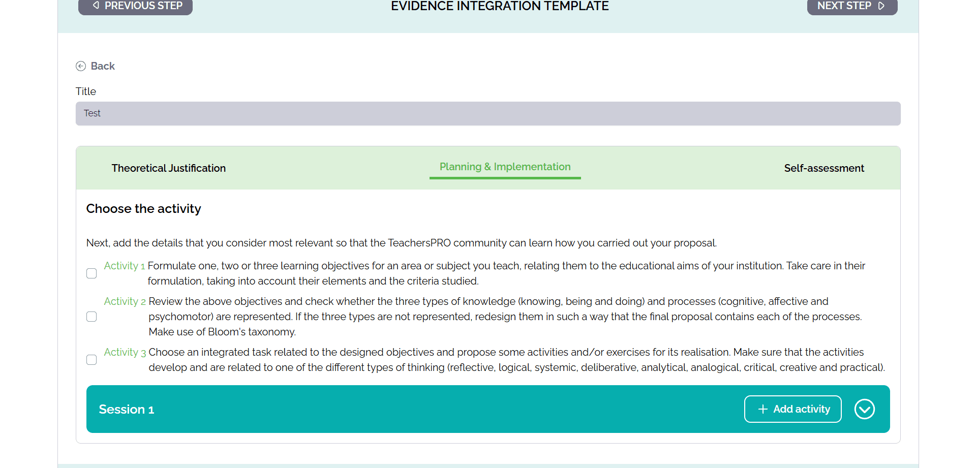The image size is (976, 468).
Task: Click the PREVIOUS STEP button
Action: click(x=135, y=6)
